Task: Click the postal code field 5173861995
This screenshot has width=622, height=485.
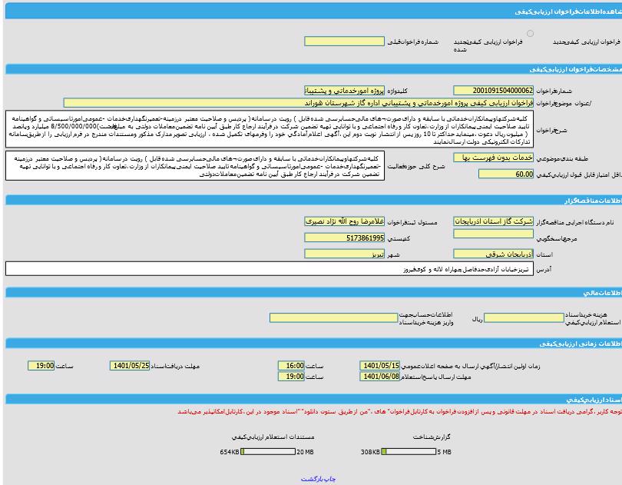Action: pyautogui.click(x=344, y=238)
